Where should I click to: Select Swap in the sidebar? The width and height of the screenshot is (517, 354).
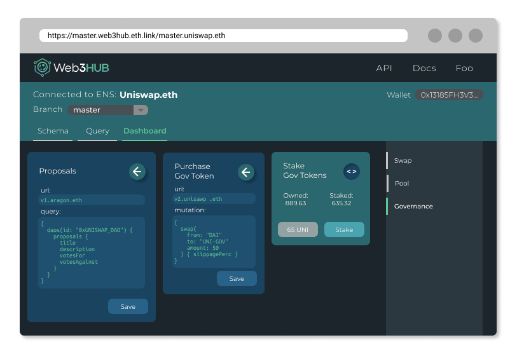(403, 161)
